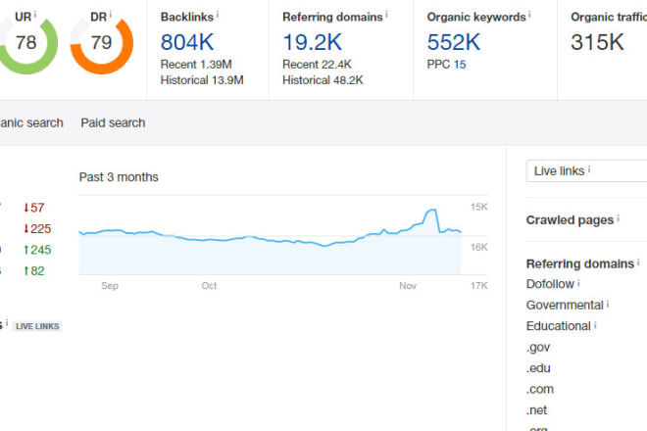Click the DR 79 gauge

point(101,43)
